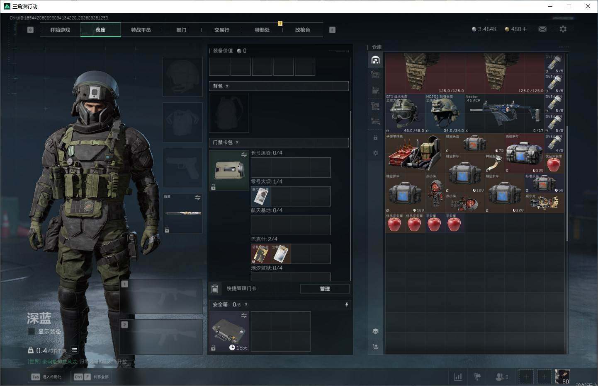Select the 精密头盔 bag worth 75
This screenshot has height=386, width=598.
click(475, 143)
